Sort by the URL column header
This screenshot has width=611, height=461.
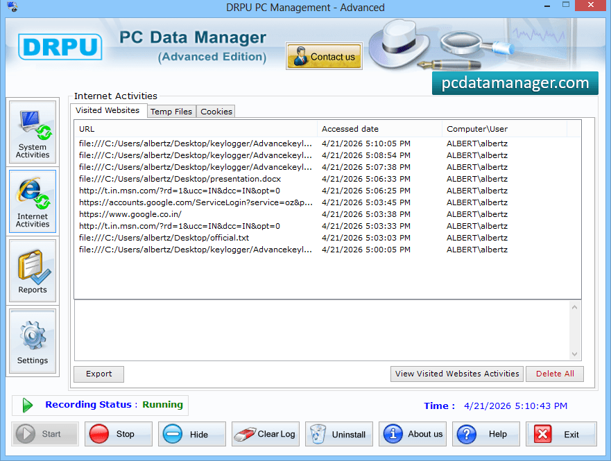pyautogui.click(x=196, y=129)
